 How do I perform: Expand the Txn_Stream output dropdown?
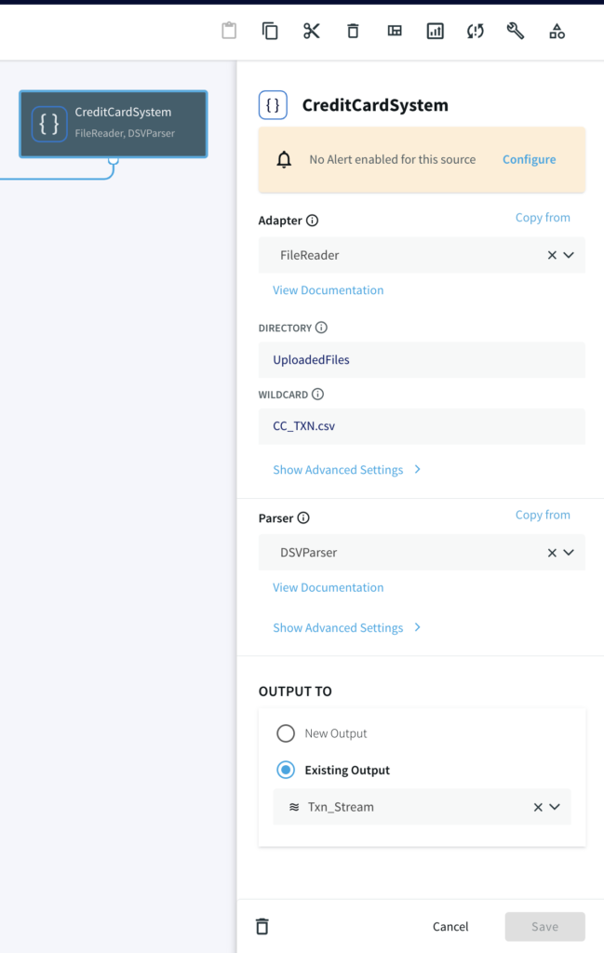coord(555,807)
